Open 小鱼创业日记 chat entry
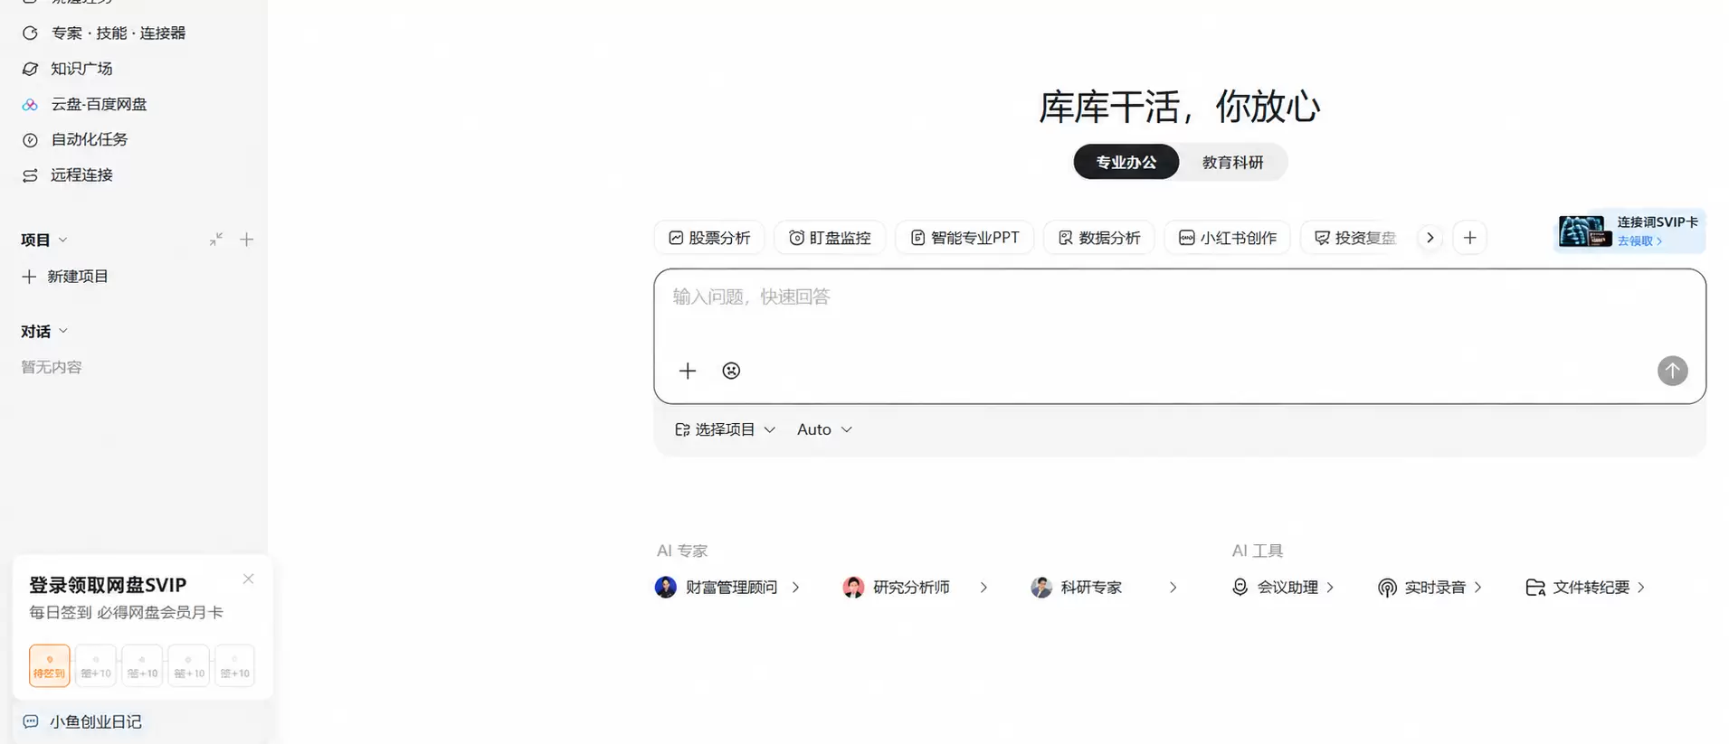 (x=82, y=721)
